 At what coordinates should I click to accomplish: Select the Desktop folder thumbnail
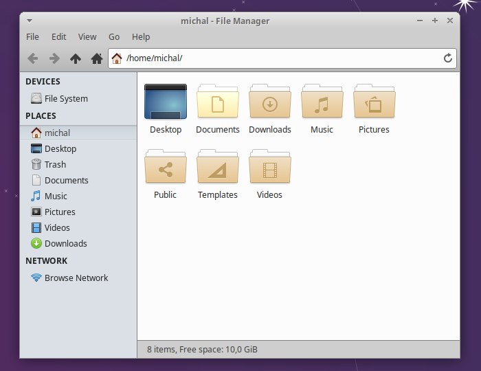(x=166, y=102)
